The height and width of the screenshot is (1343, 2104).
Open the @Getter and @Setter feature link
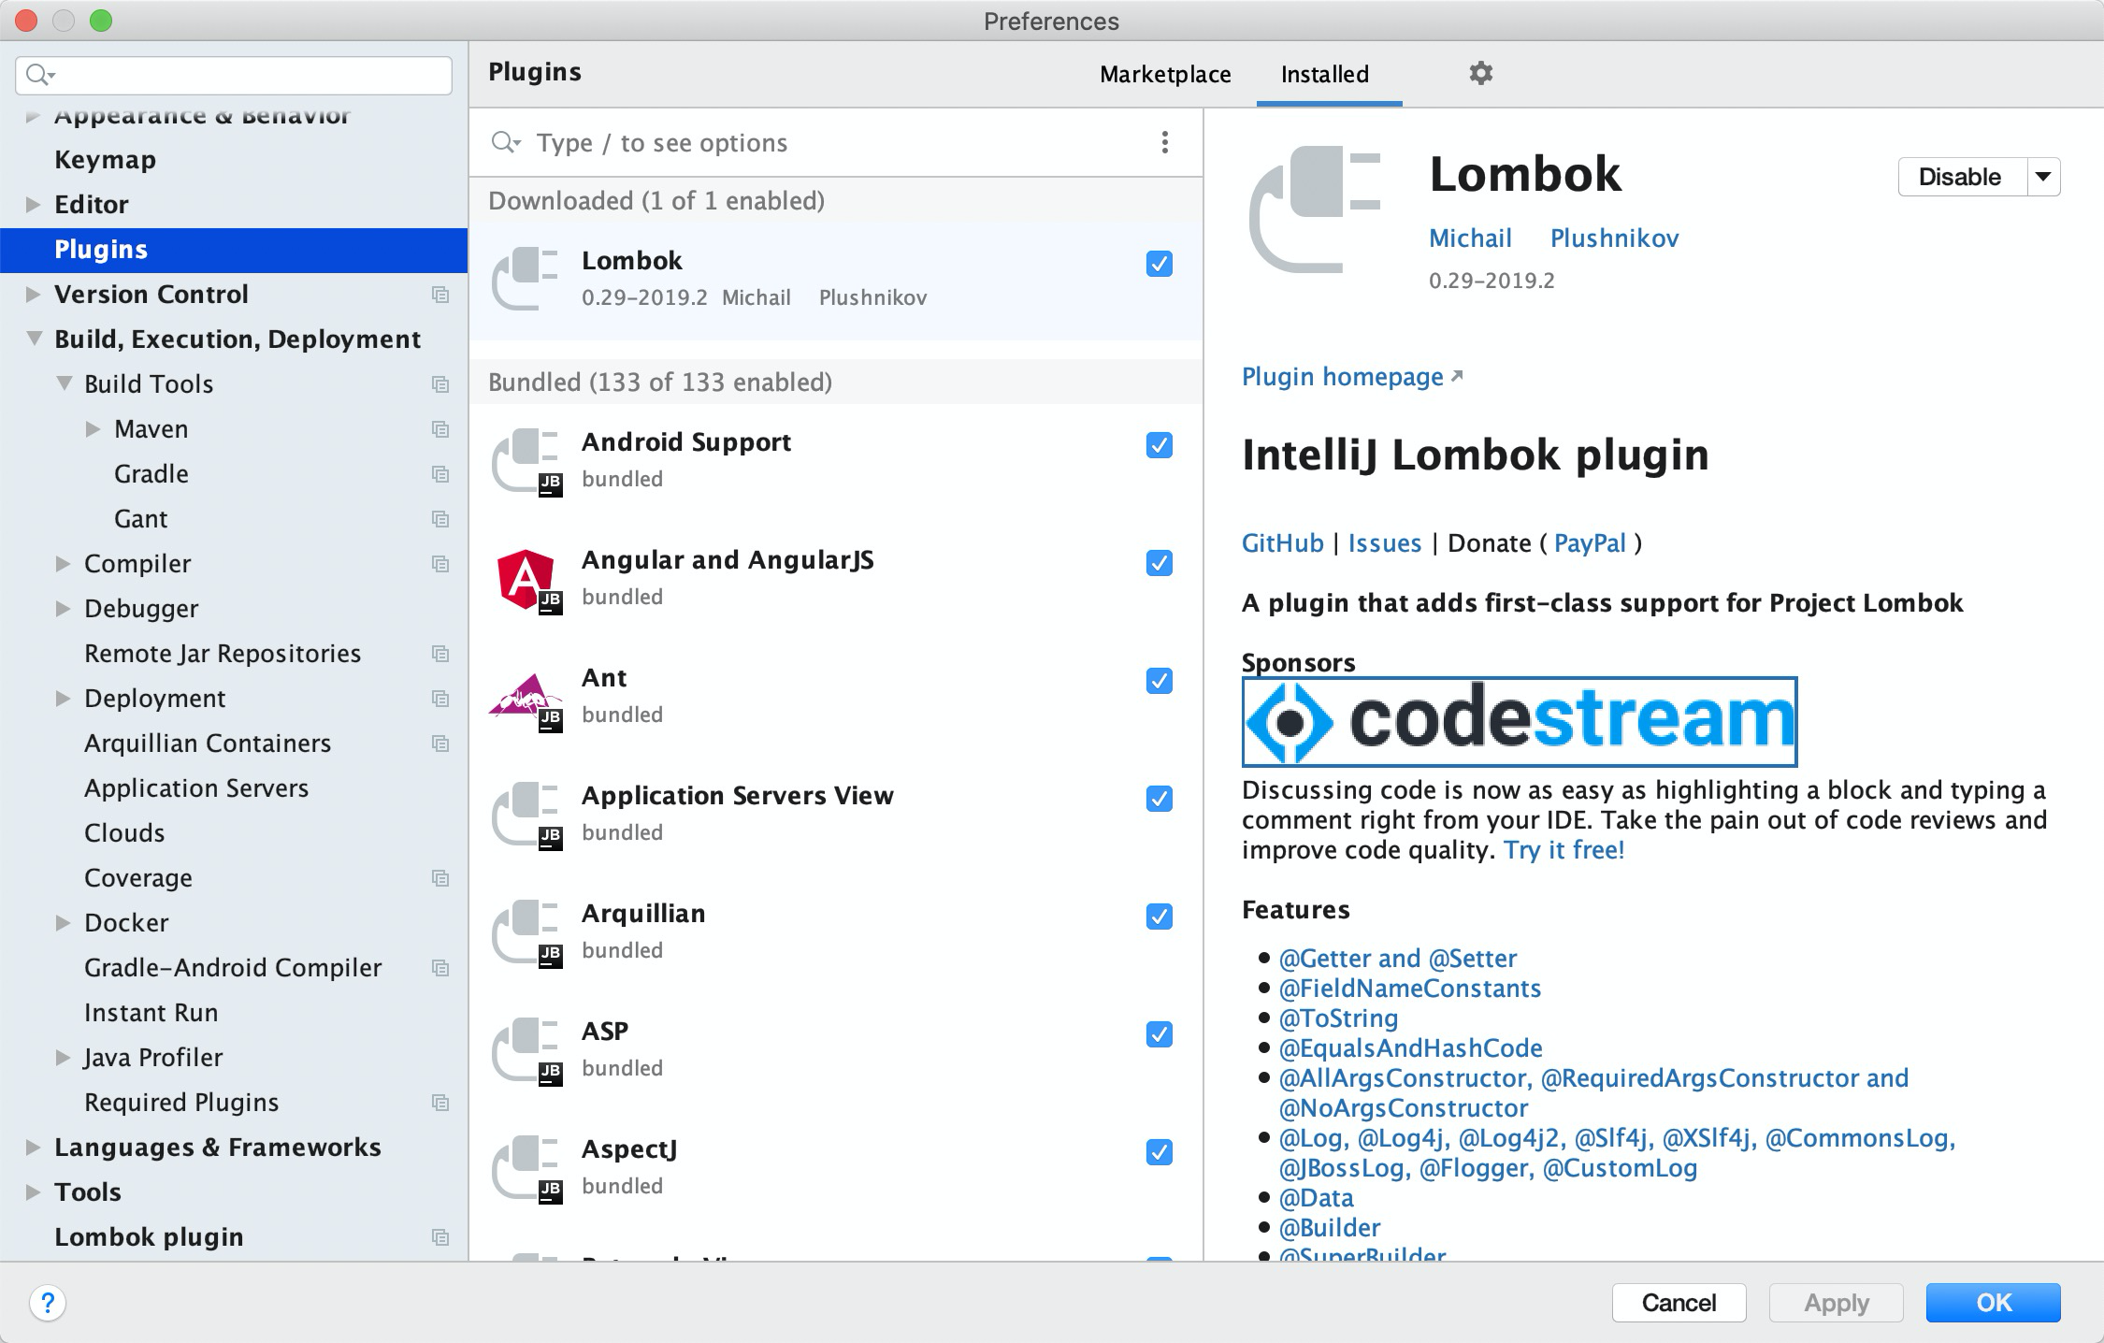click(1397, 959)
